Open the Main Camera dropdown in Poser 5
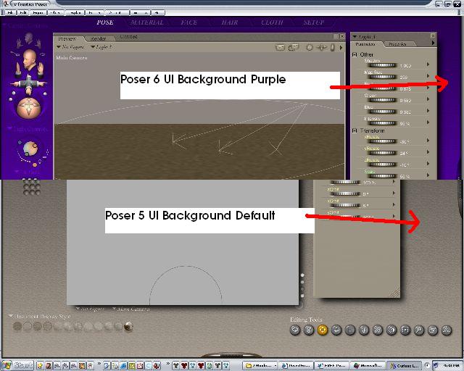 [131, 309]
